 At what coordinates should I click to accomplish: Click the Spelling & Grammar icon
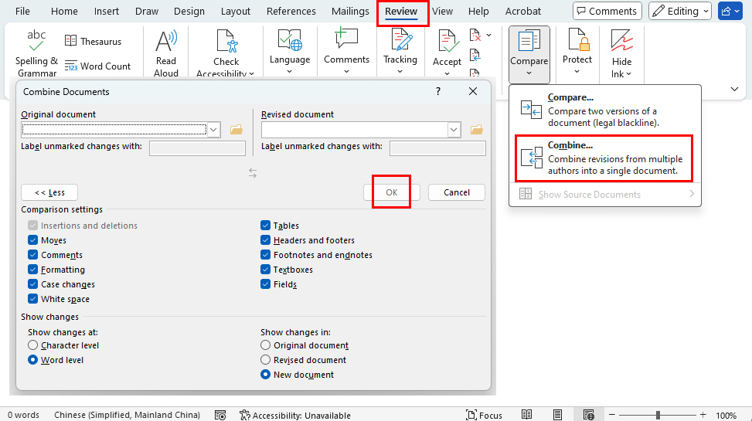click(36, 40)
